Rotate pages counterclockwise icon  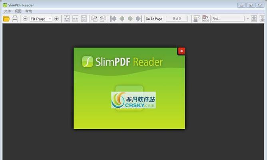103,18
